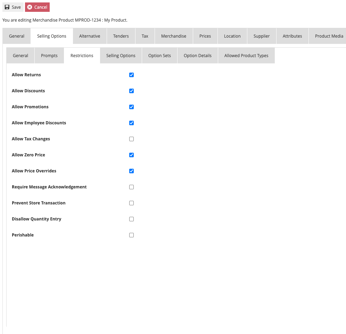The height and width of the screenshot is (334, 346).
Task: Enable Allow Tax Changes
Action: (131, 139)
